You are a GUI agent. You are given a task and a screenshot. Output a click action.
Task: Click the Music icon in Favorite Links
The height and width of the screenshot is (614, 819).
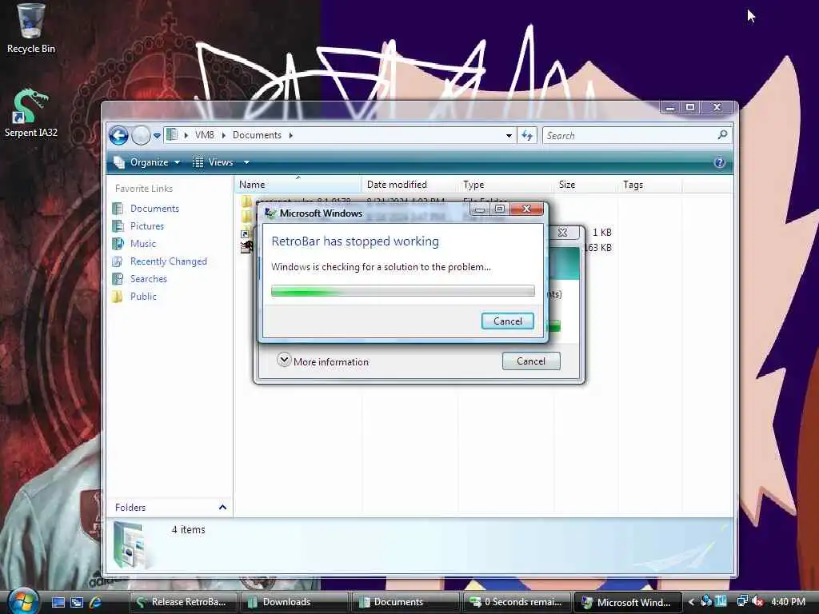(x=118, y=244)
